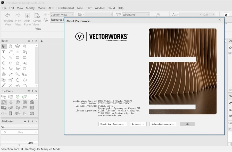
Task: Click the Acknowledgements button
Action: 163,124
